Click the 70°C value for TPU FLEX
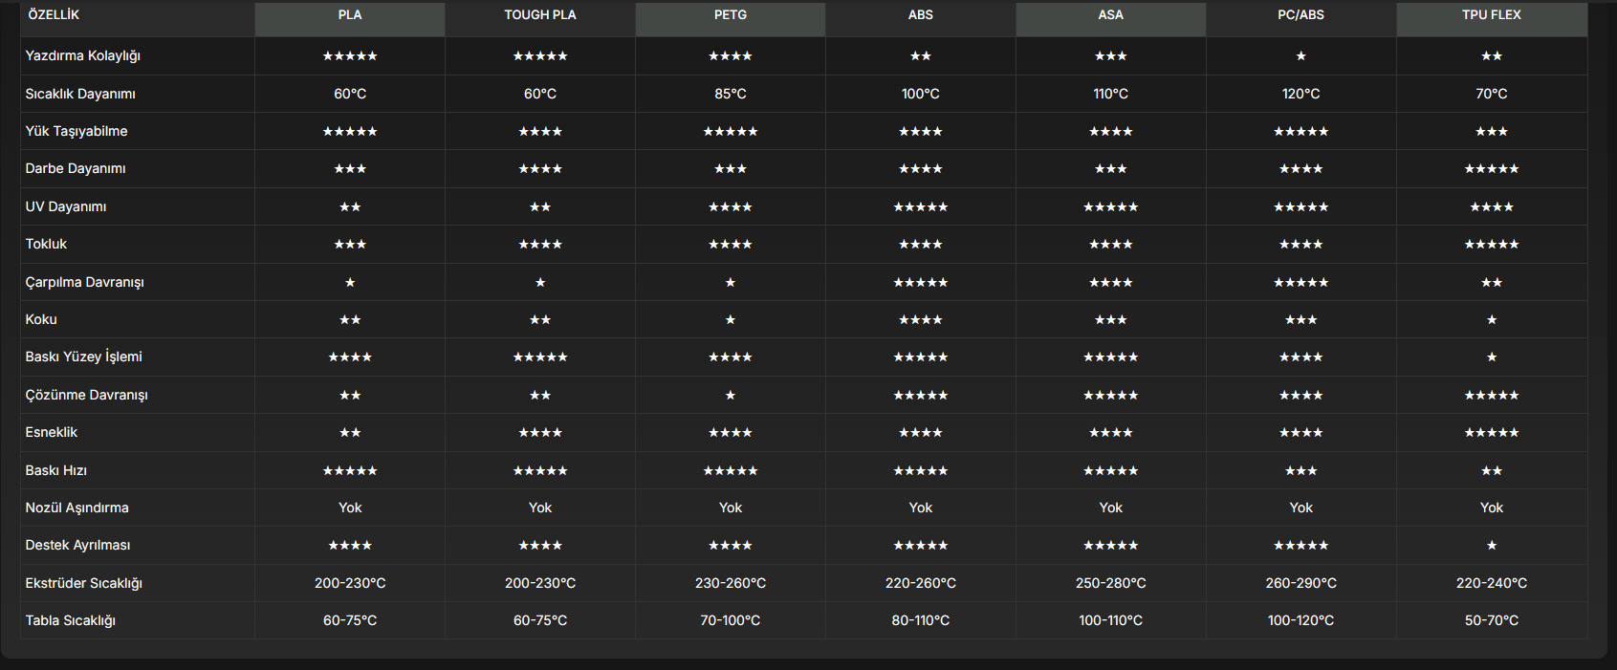 tap(1492, 94)
